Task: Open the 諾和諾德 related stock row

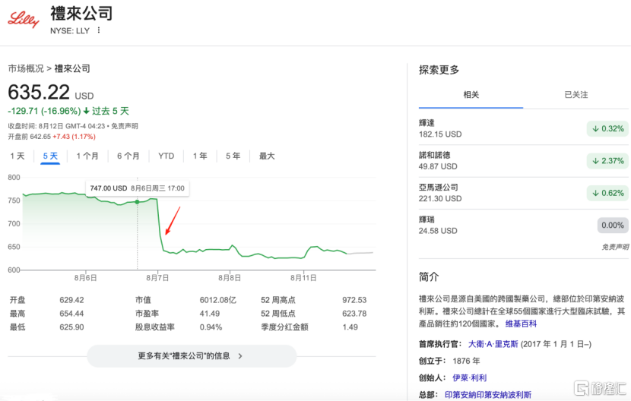Action: [x=523, y=161]
